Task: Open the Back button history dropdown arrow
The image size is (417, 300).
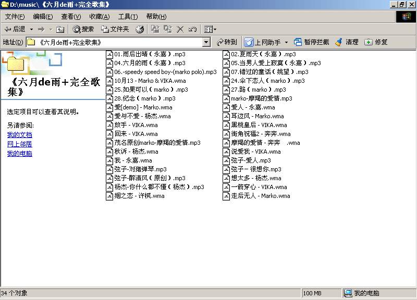Action: click(31, 29)
